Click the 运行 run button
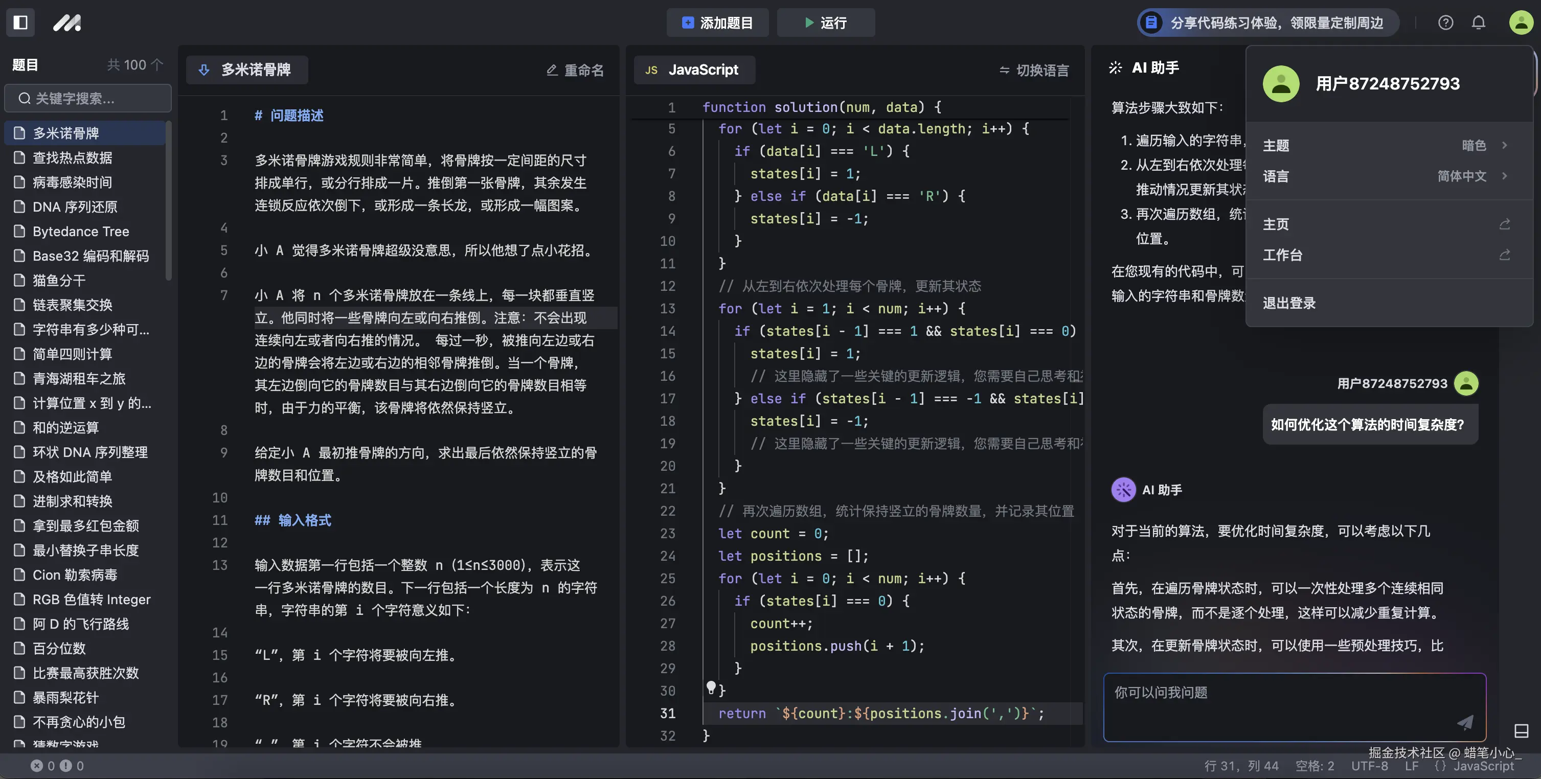1541x779 pixels. (x=826, y=22)
